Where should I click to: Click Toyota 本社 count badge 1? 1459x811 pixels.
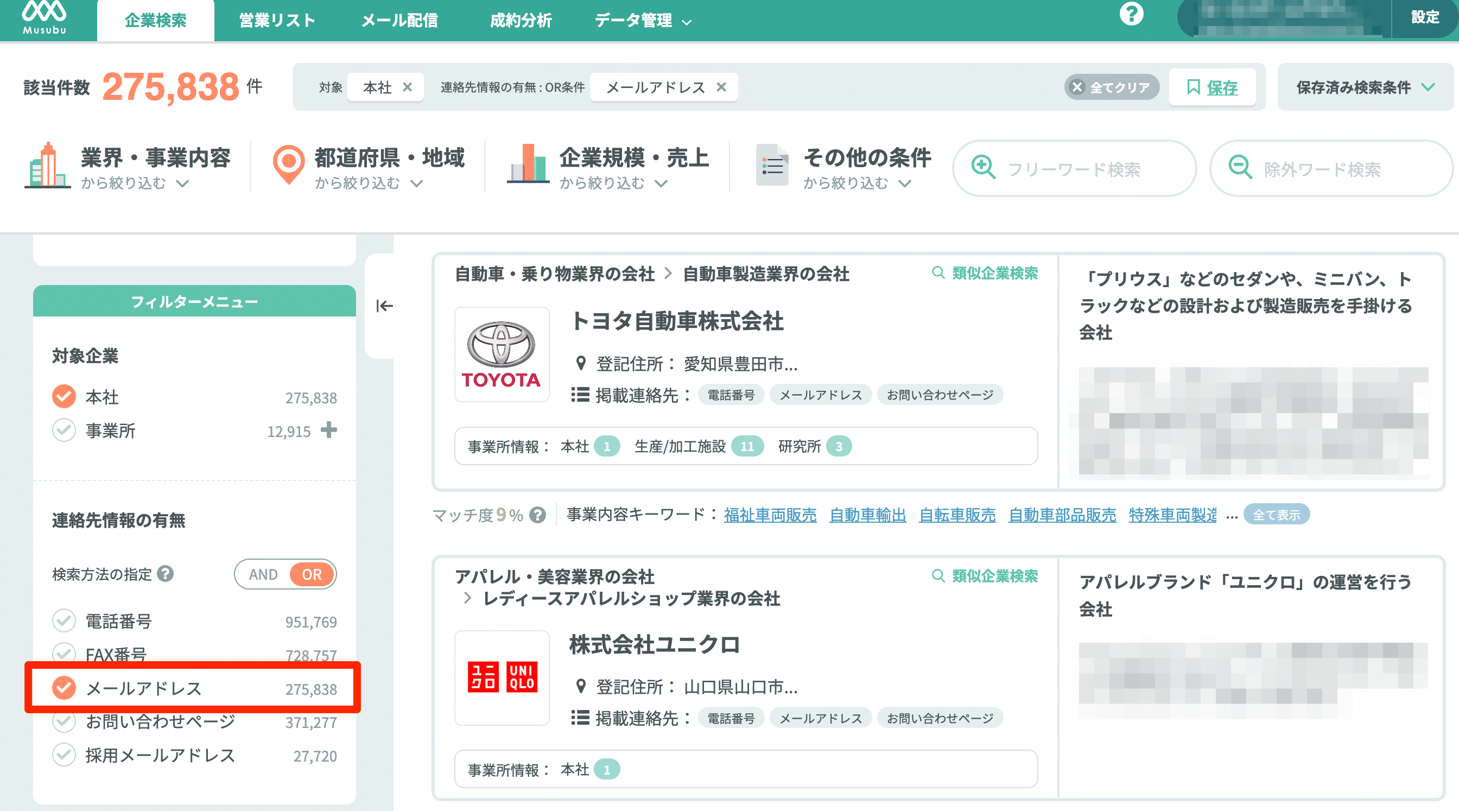[607, 446]
